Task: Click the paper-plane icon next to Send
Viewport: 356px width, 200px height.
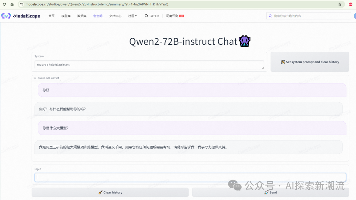Action: [x=266, y=192]
